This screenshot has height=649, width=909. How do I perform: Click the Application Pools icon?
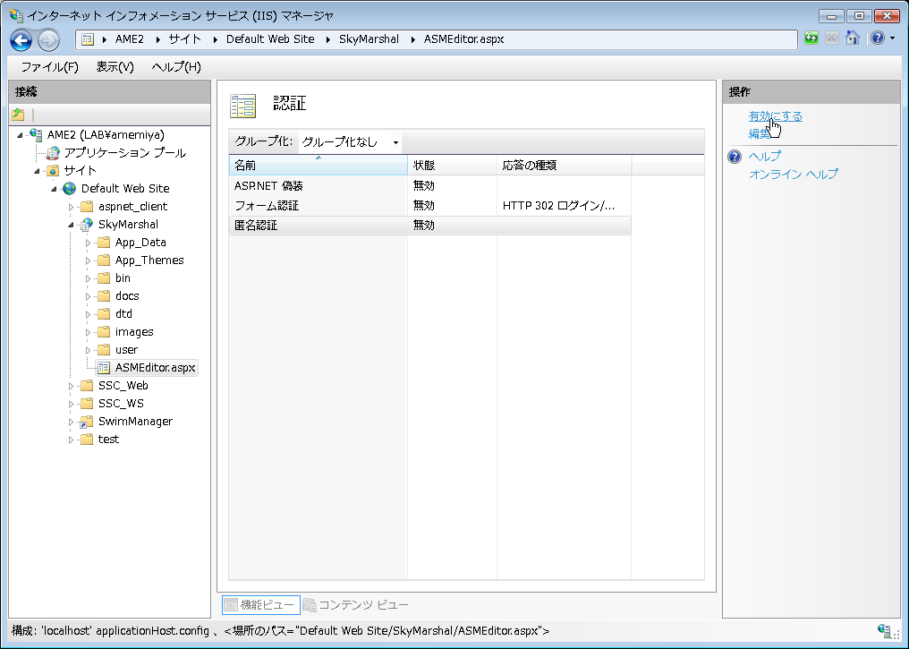(53, 152)
